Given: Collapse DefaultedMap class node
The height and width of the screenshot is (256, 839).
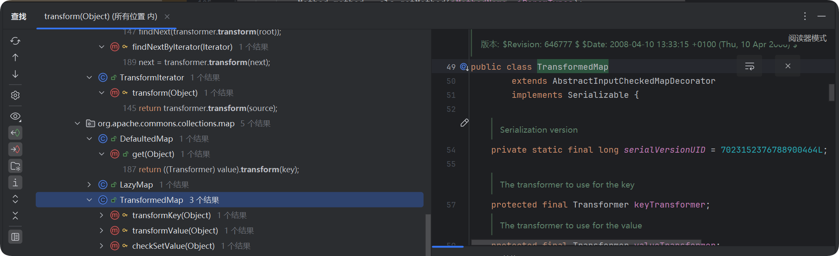Looking at the screenshot, I should 89,139.
